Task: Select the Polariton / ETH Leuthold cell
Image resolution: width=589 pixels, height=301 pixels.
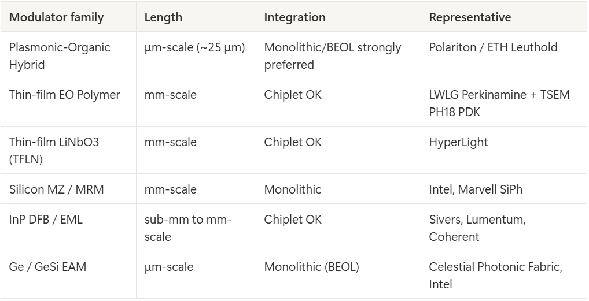Action: pyautogui.click(x=504, y=55)
